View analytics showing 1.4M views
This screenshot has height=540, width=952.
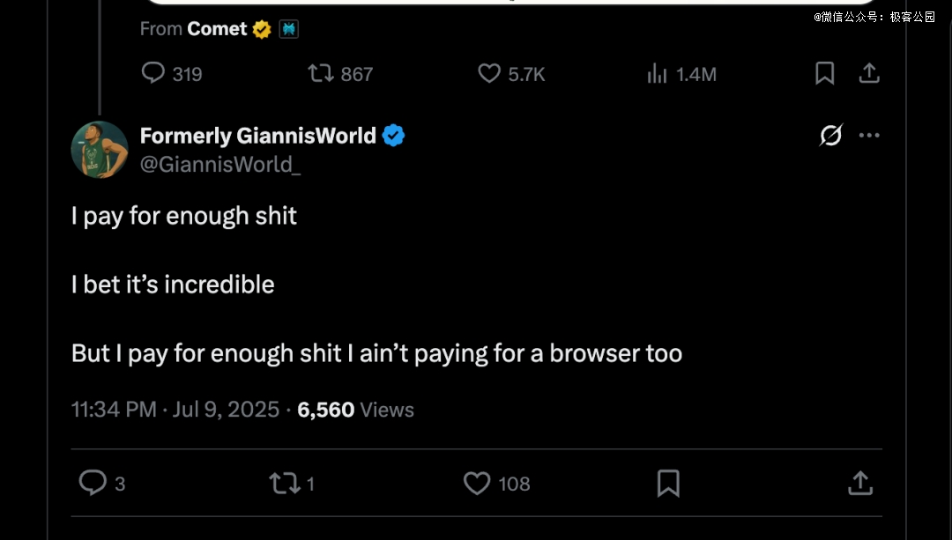click(658, 73)
